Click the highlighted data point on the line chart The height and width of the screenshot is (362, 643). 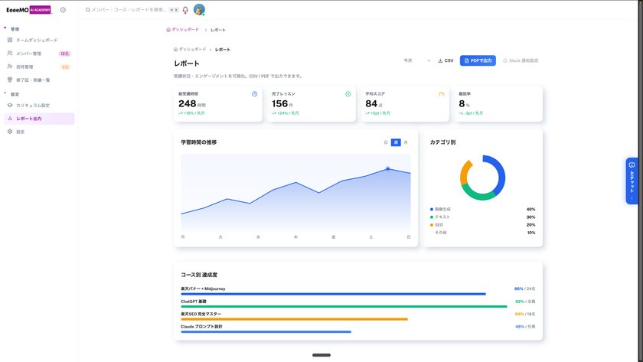pyautogui.click(x=388, y=168)
